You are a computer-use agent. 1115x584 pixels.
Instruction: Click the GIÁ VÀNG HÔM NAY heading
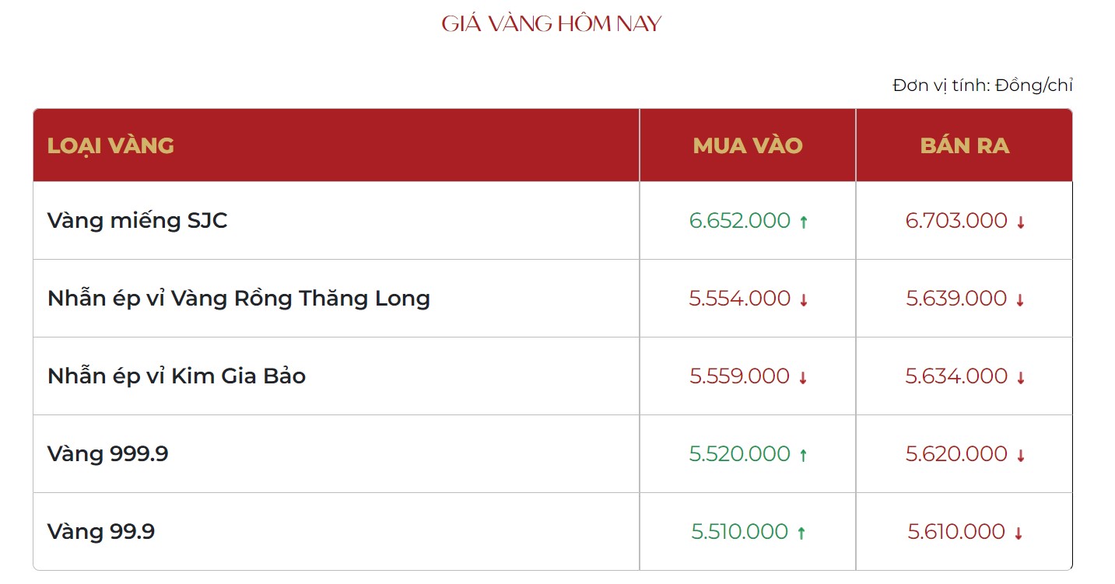point(552,24)
